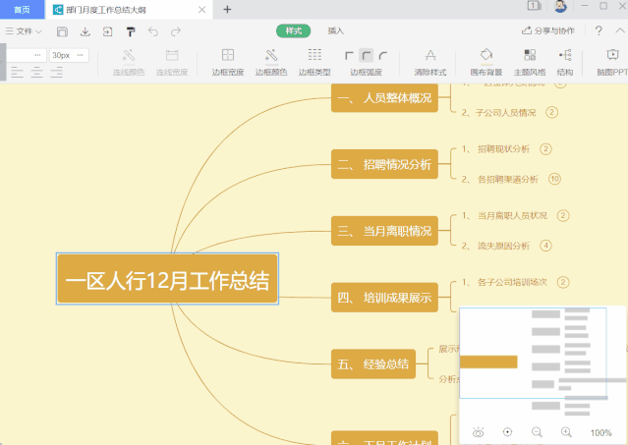Click the format painter icon
This screenshot has height=445, width=628.
point(131,31)
